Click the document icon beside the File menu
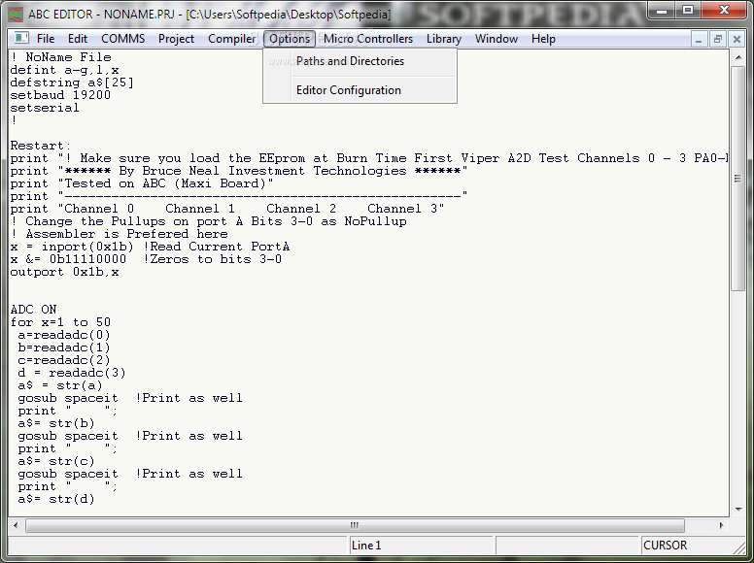Screen dimensions: 754x563 [x=21, y=38]
